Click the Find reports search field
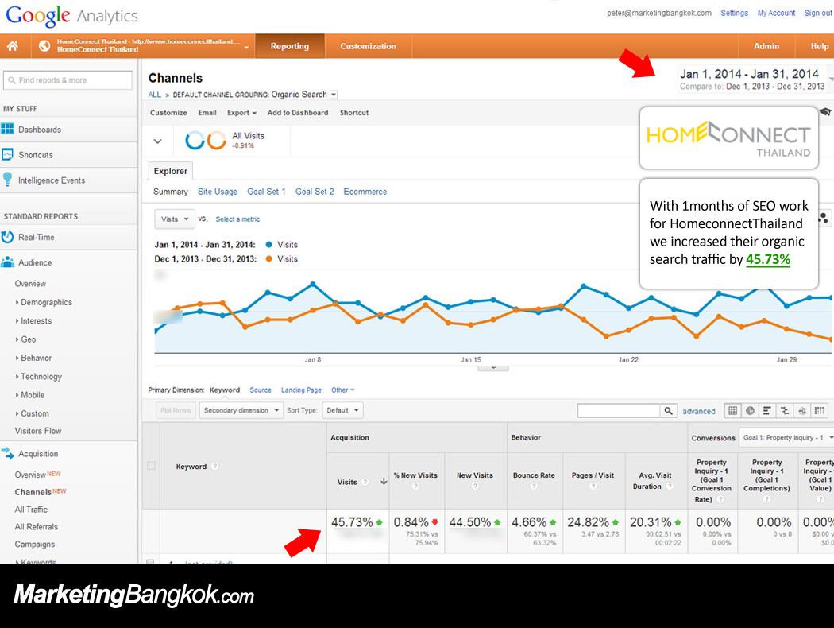This screenshot has height=628, width=834. [68, 79]
